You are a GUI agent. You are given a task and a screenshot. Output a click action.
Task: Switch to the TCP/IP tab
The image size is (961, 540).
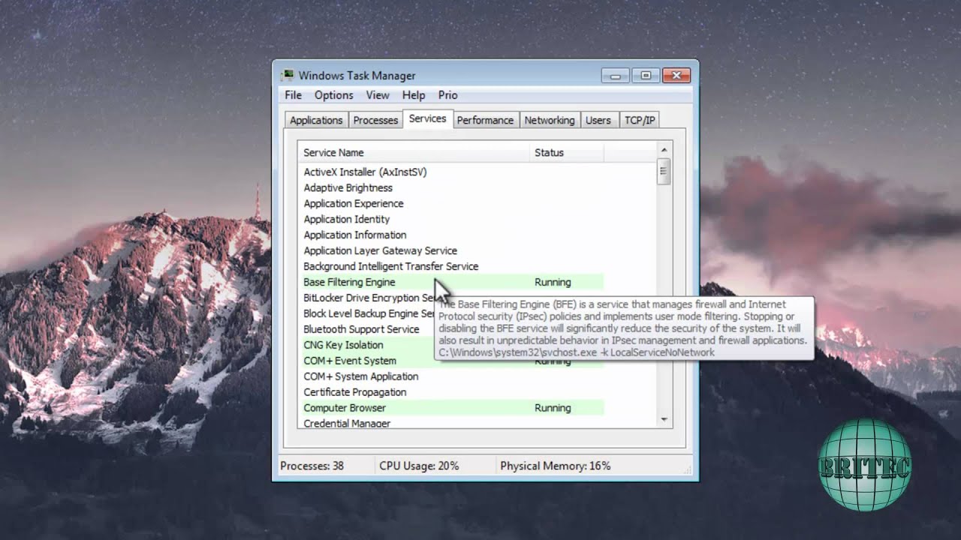[x=640, y=120]
